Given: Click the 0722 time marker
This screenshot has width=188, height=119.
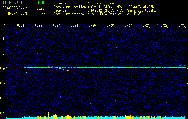Looking at the screenshot, I should (39, 26).
